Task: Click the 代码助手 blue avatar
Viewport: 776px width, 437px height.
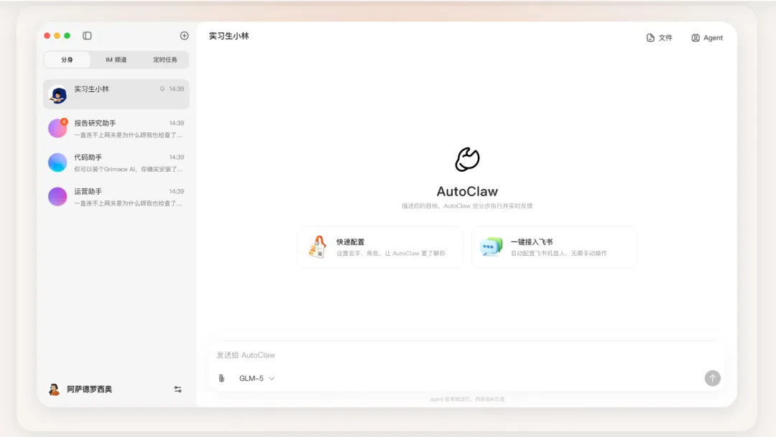Action: coord(57,162)
